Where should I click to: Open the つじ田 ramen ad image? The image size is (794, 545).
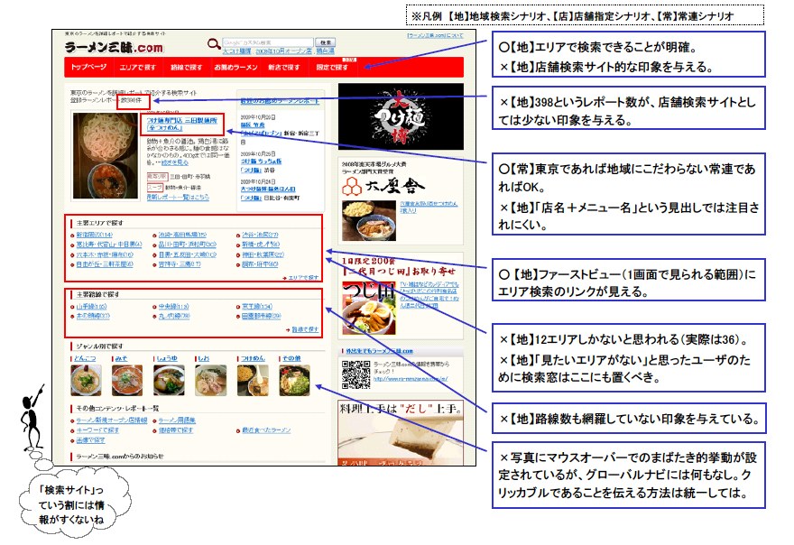click(369, 307)
